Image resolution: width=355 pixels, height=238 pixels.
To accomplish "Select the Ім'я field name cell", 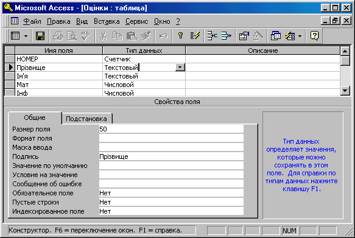I will click(x=58, y=76).
